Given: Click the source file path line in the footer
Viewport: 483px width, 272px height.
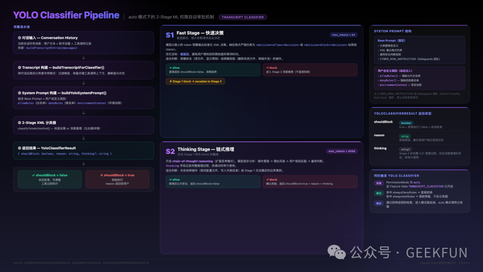Looking at the screenshot, I should 81,263.
